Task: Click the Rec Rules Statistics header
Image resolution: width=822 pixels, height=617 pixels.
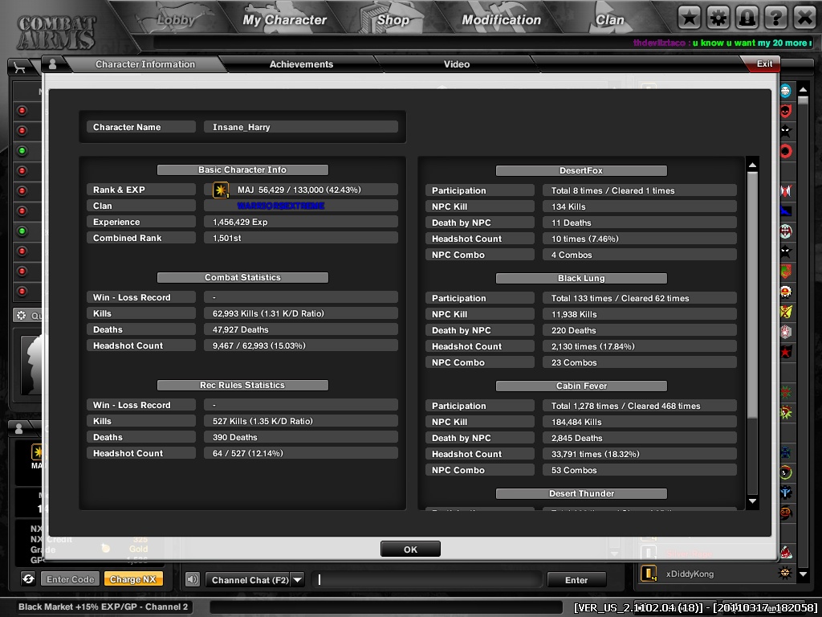Action: pyautogui.click(x=242, y=385)
